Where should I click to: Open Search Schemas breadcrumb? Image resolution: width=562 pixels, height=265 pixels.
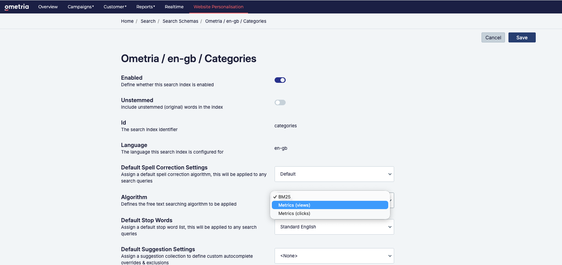pos(180,21)
